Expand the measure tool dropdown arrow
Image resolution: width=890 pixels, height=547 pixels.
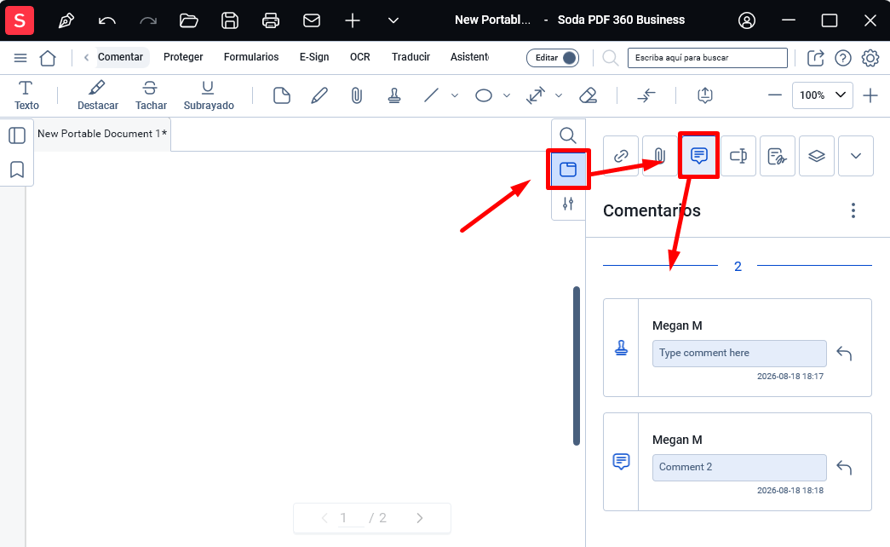559,95
